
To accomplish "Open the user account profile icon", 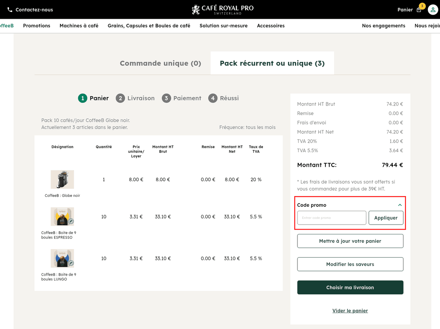I will [x=433, y=9].
